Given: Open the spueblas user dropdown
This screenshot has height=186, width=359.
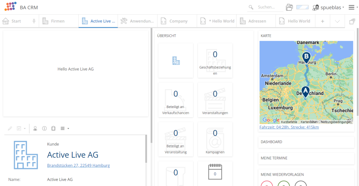Looking at the screenshot, I should pyautogui.click(x=328, y=7).
